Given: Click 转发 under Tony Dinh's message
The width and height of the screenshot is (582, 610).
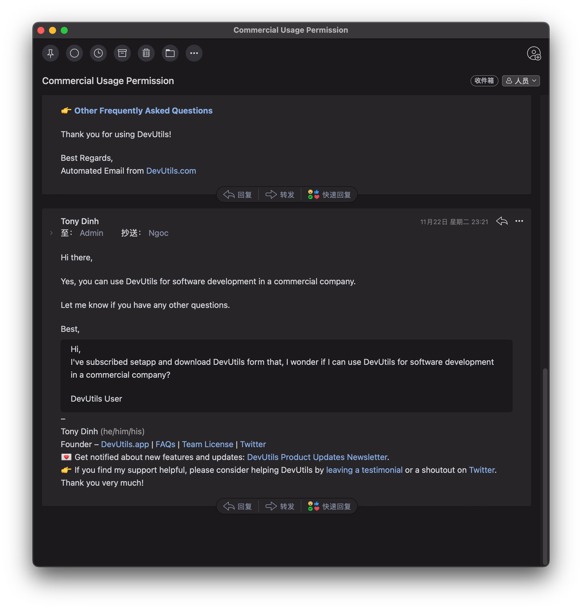Looking at the screenshot, I should 280,506.
